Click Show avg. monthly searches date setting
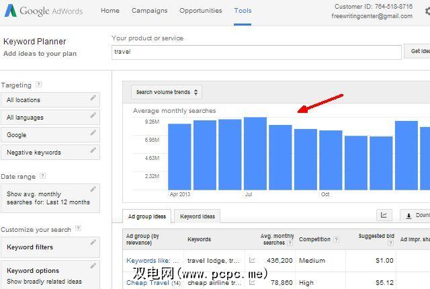The image size is (430, 289). click(50, 198)
